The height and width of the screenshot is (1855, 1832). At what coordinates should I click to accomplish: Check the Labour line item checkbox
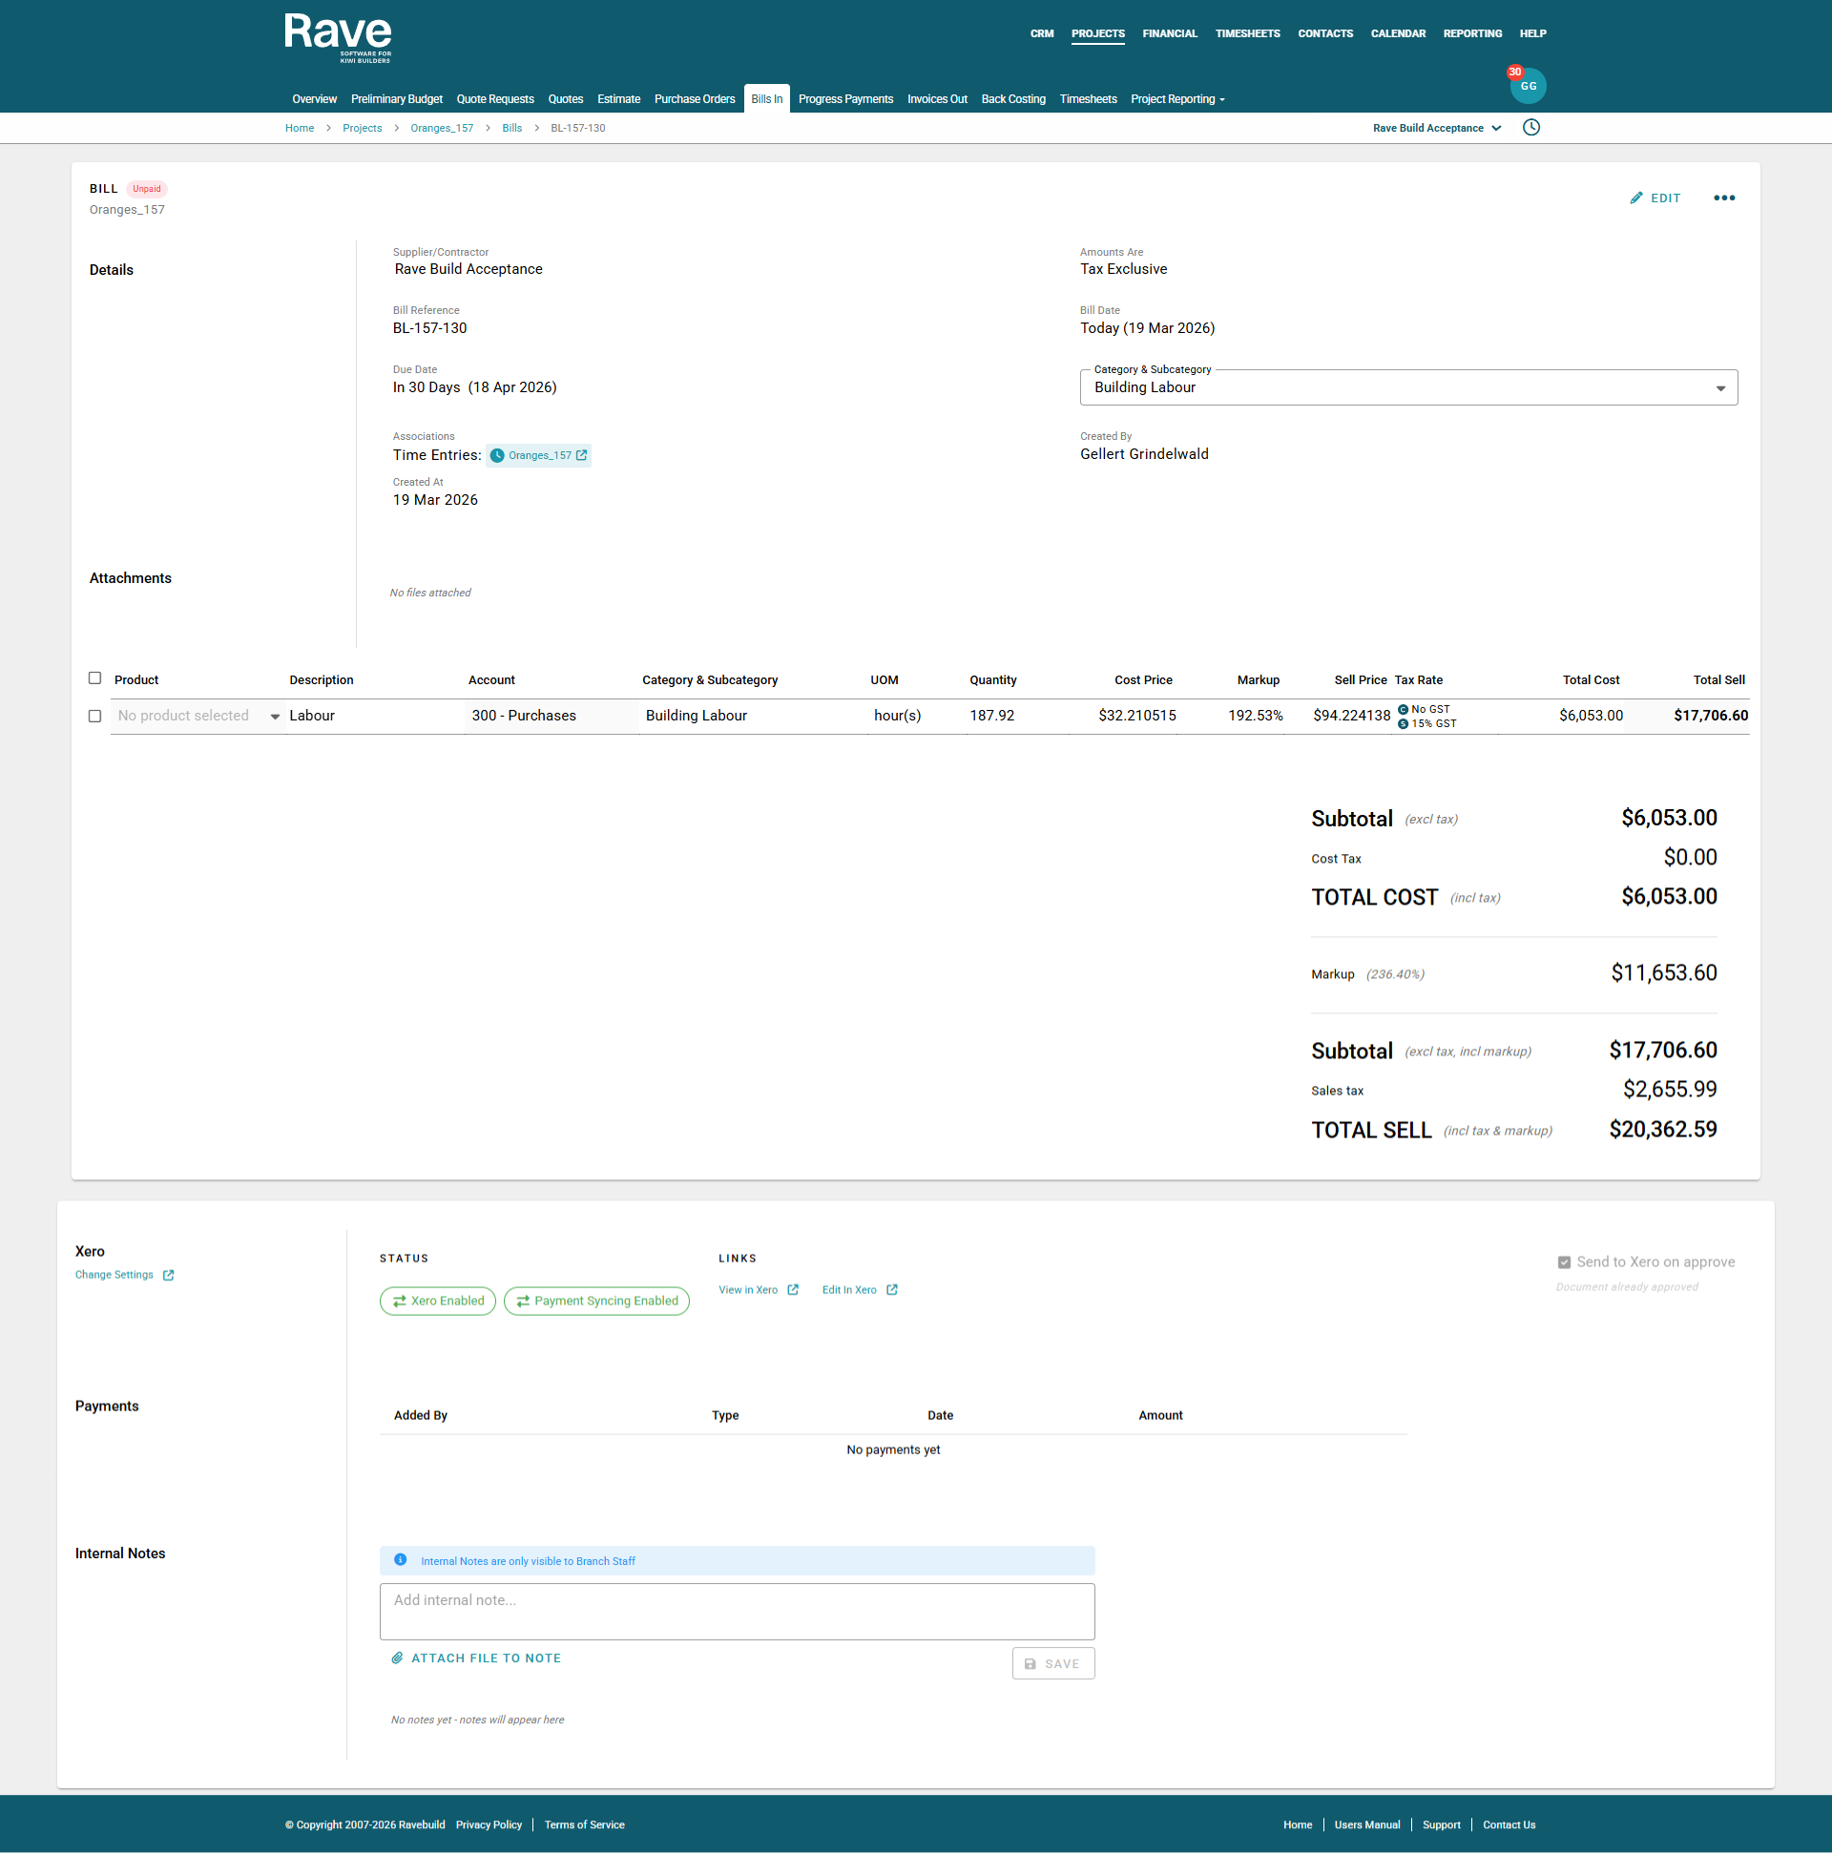click(94, 717)
